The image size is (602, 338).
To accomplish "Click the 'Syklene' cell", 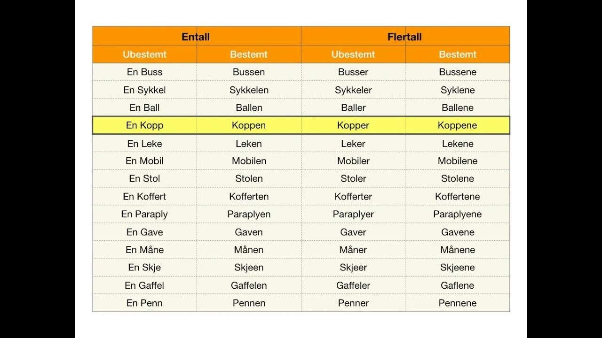I will (458, 90).
